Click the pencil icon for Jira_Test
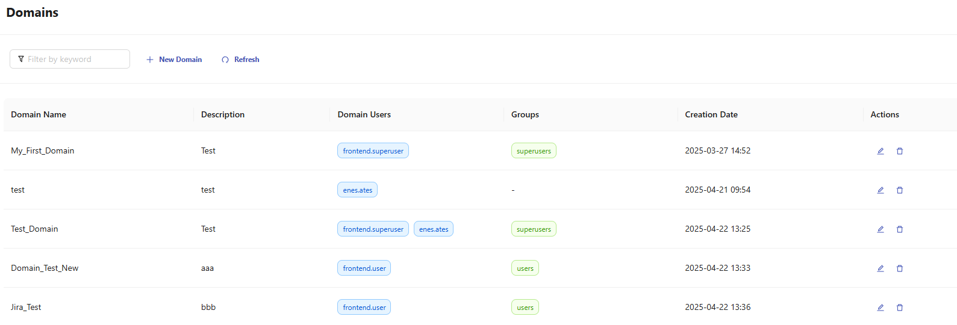Screen dimensions: 957x325 tap(880, 308)
